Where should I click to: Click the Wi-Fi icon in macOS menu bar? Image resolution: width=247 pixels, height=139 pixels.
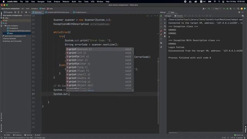[x=215, y=2]
